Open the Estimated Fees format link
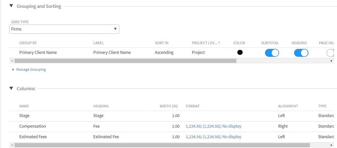The width and height of the screenshot is (337, 148). 213,137
